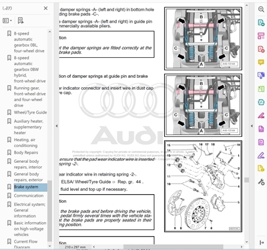Click the find bookmark icon in bookmarks panel
This screenshot has width=267, height=250.
pos(21,21)
